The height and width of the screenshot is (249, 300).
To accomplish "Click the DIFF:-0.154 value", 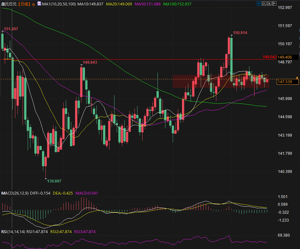I will click(x=40, y=193).
